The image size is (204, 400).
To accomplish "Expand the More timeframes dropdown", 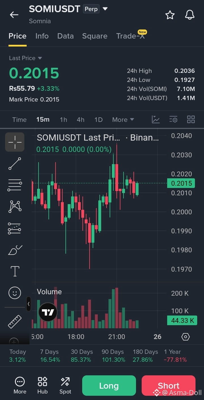I will pyautogui.click(x=123, y=120).
